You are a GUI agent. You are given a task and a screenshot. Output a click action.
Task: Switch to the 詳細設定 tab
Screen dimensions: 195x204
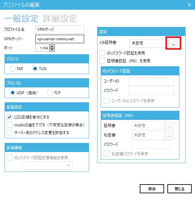[60, 18]
